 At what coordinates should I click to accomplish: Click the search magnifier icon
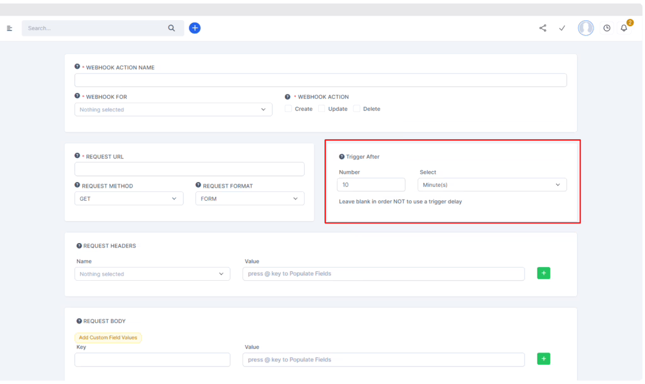171,28
